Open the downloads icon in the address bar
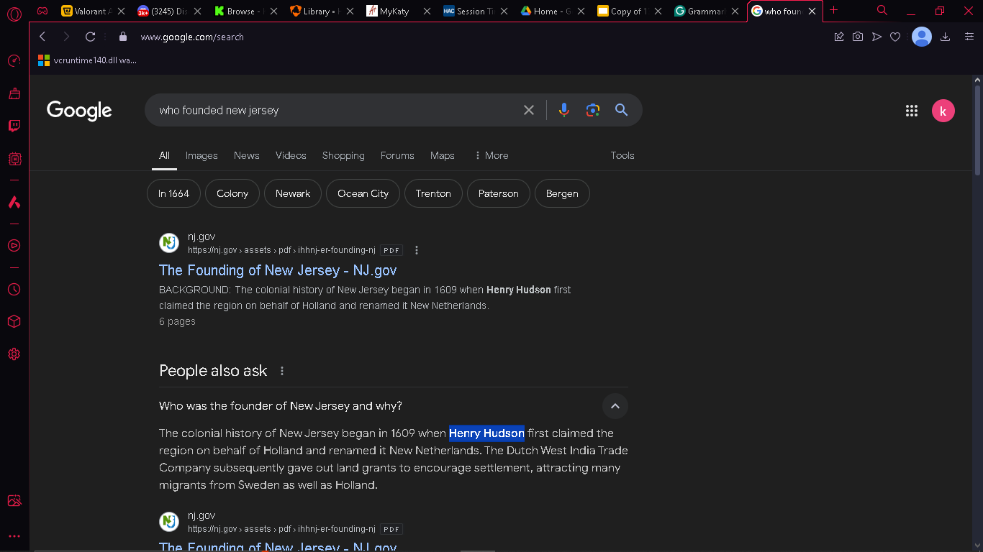Viewport: 983px width, 552px height. [x=946, y=37]
